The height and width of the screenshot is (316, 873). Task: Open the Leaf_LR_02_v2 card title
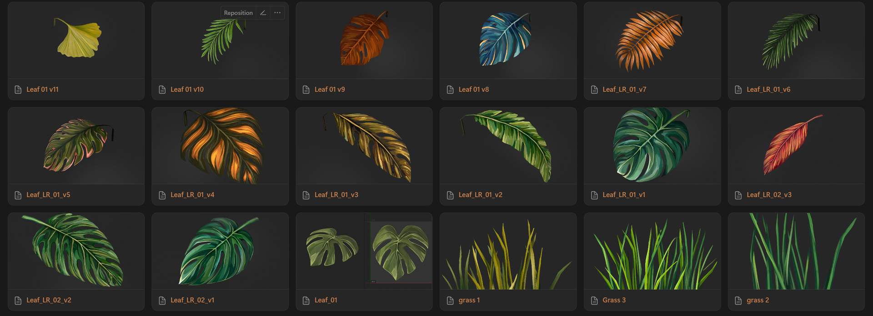coord(49,300)
